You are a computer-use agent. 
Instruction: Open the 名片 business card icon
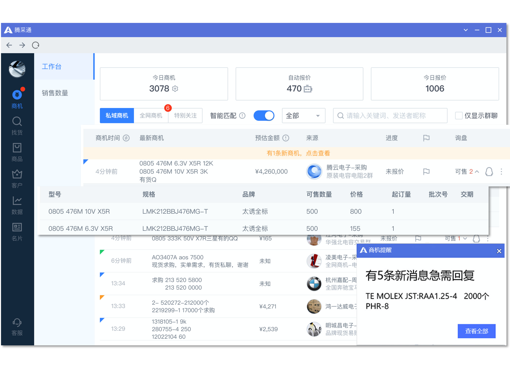coord(17,227)
